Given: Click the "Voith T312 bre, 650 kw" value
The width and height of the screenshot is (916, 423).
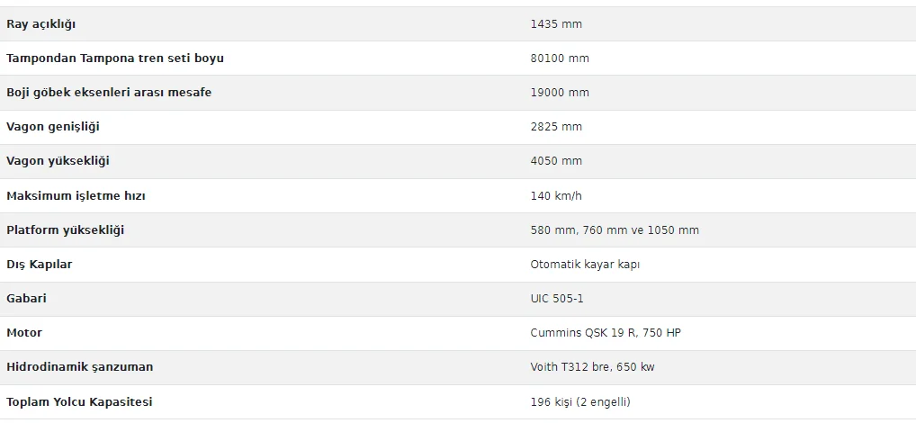Looking at the screenshot, I should [598, 367].
